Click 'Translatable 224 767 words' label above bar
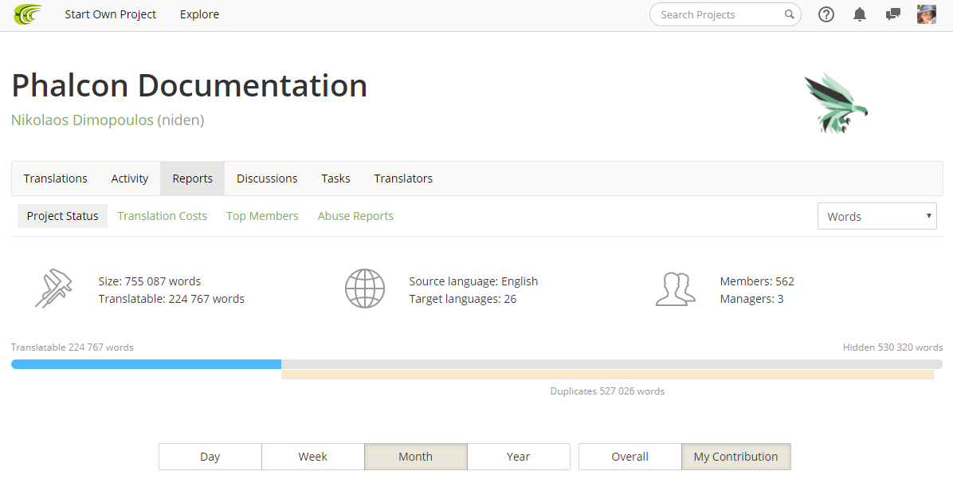Screen dimensions: 953x479 [73, 347]
